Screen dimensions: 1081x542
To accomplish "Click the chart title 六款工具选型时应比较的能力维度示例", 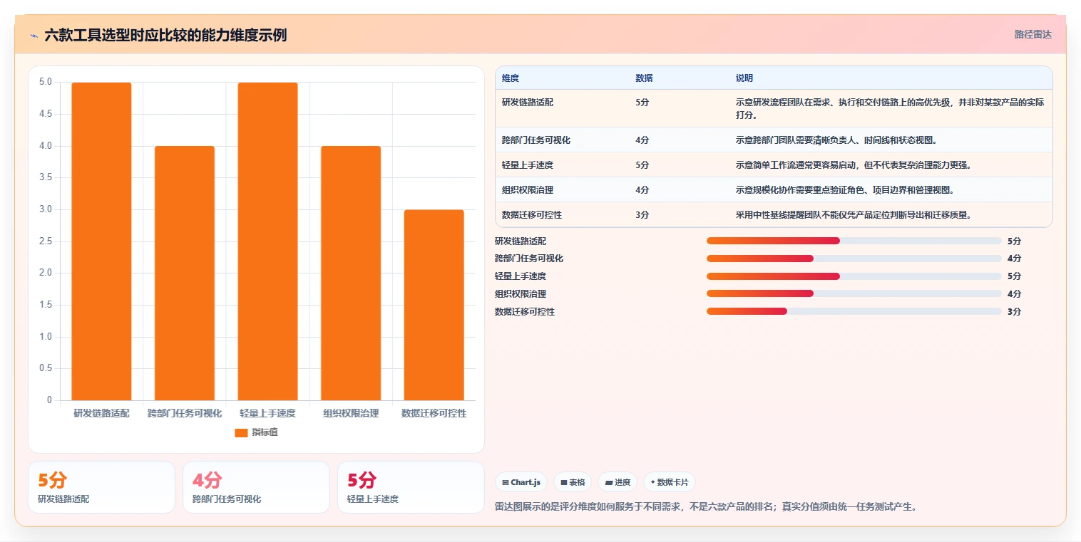I will pos(165,35).
